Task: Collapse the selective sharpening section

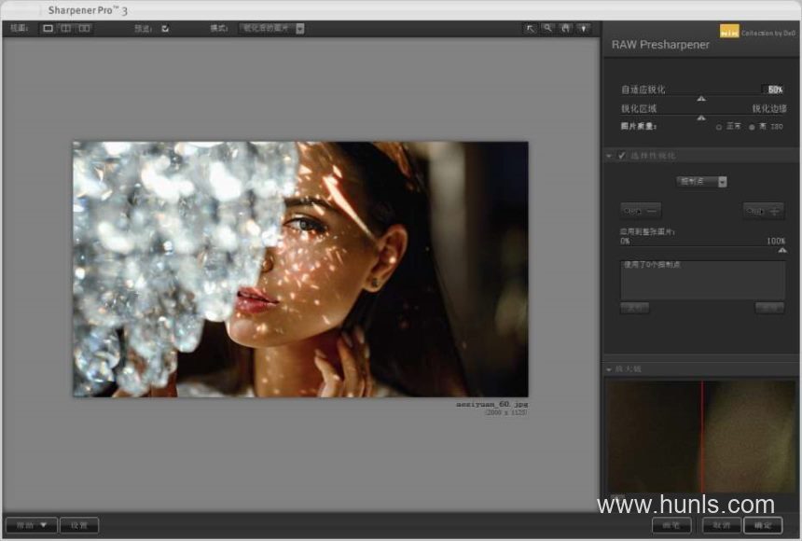Action: [x=609, y=156]
